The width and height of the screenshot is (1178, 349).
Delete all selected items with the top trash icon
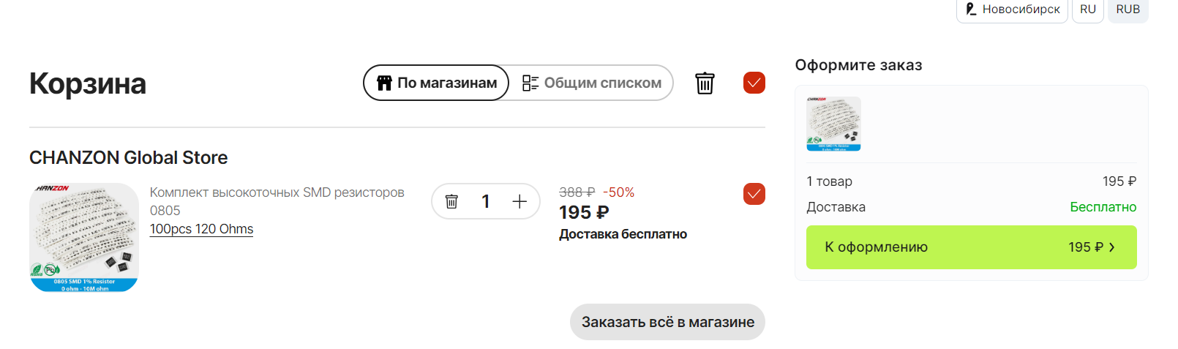click(705, 83)
